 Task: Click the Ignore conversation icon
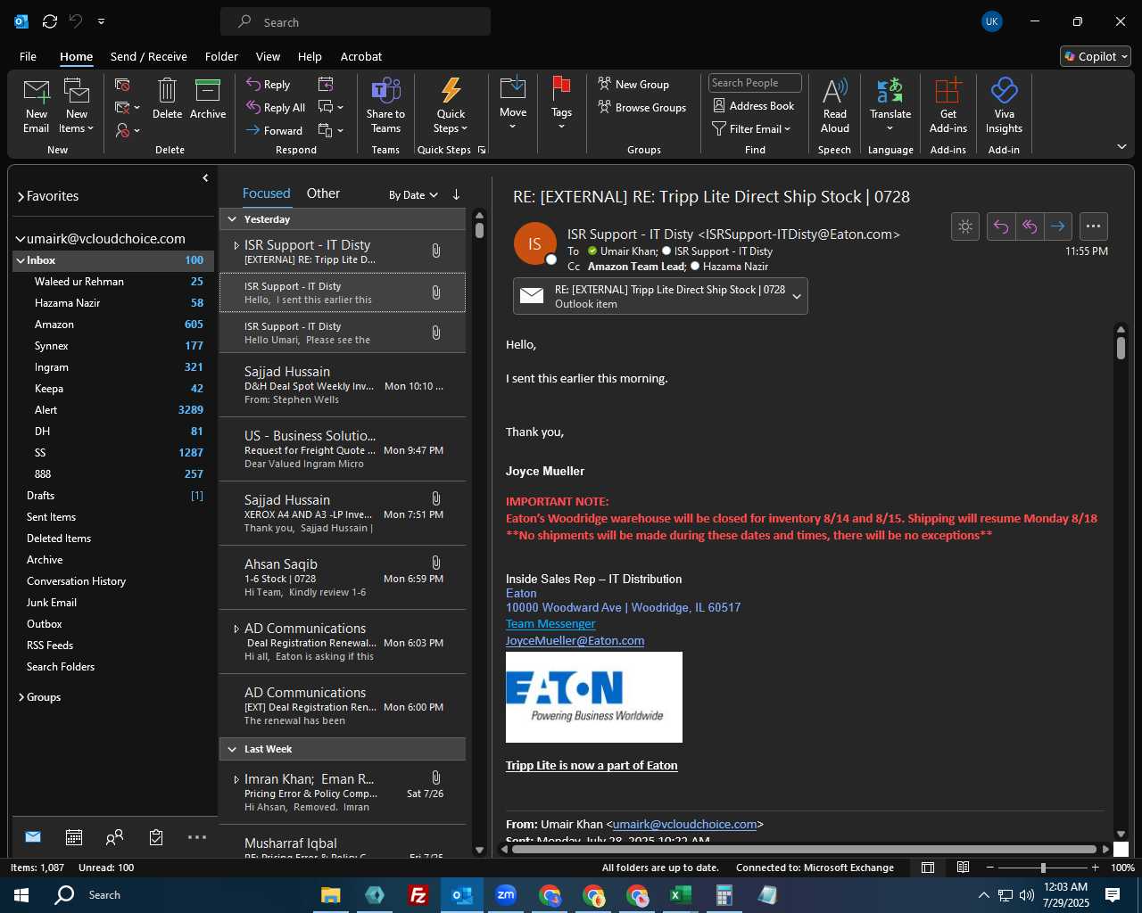point(123,85)
